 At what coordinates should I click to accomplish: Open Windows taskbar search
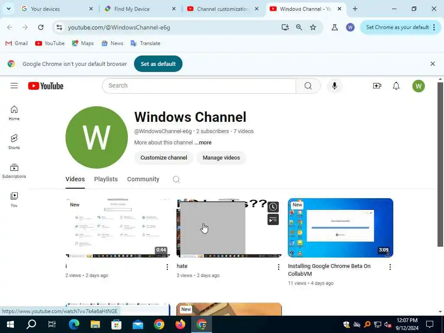pos(31,324)
